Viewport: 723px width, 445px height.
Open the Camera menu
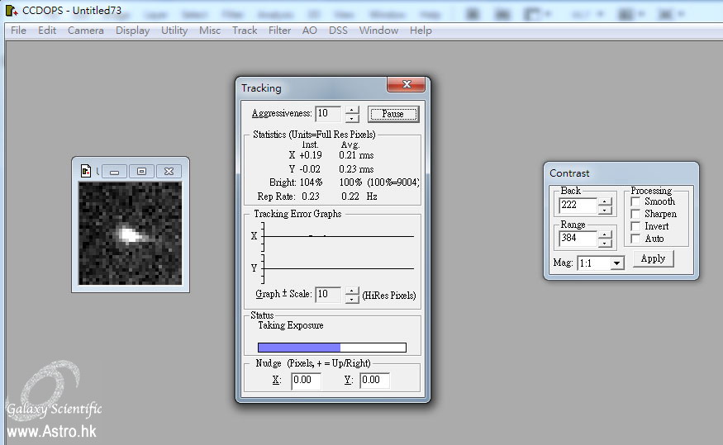(x=86, y=31)
